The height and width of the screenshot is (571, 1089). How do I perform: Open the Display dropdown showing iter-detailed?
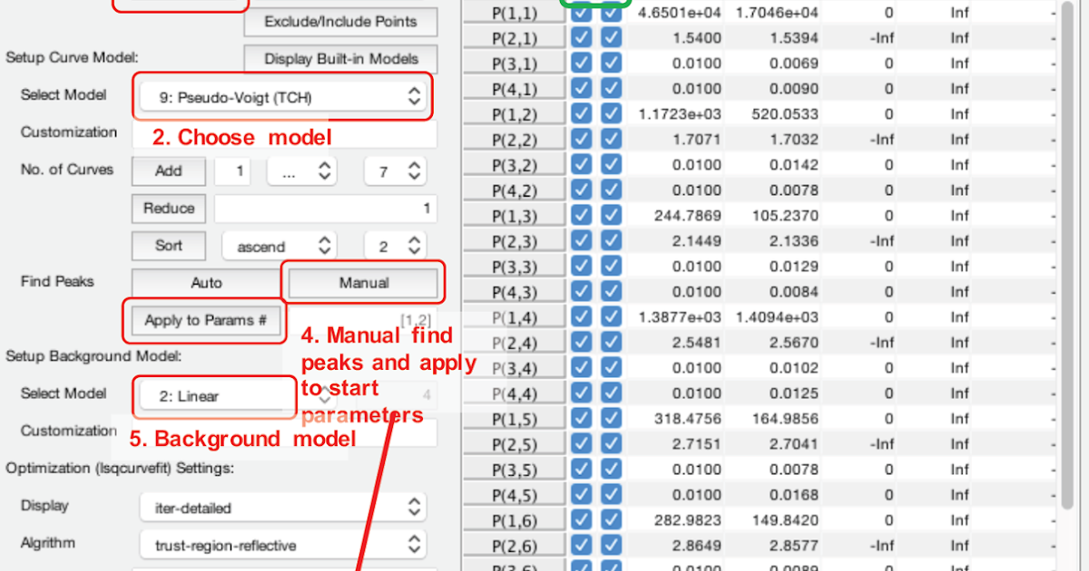click(282, 507)
